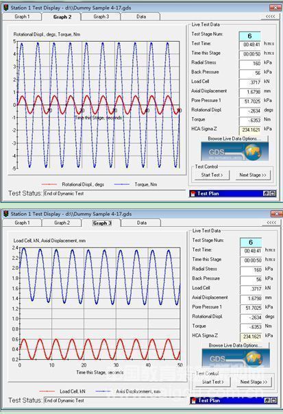Collapse the bottom side panel with the <<<< button
Image resolution: width=283 pixels, height=414 pixels.
(271, 223)
